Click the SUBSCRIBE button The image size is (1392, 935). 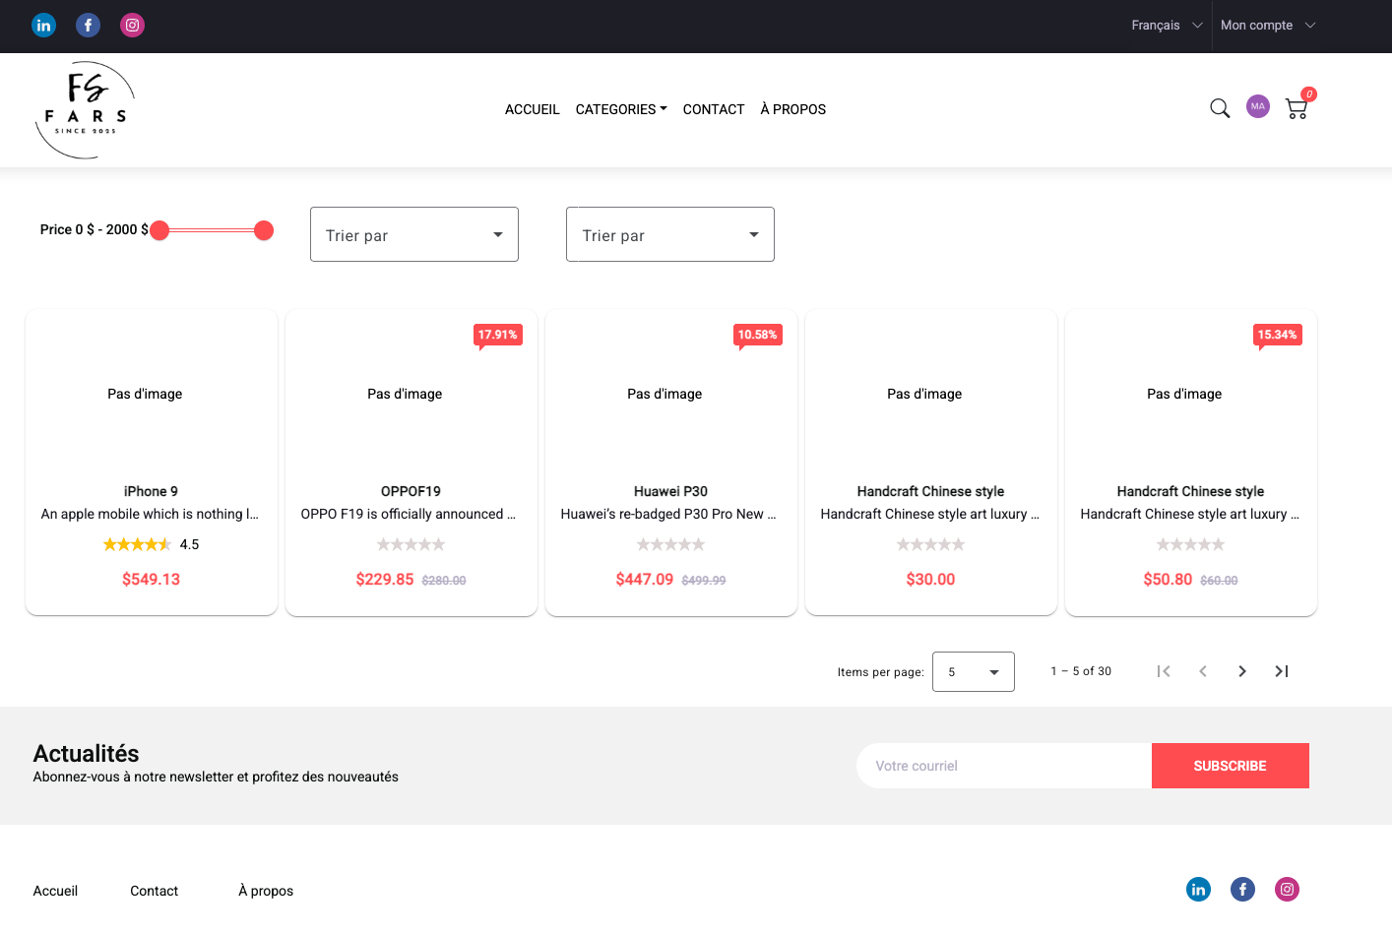pos(1230,766)
